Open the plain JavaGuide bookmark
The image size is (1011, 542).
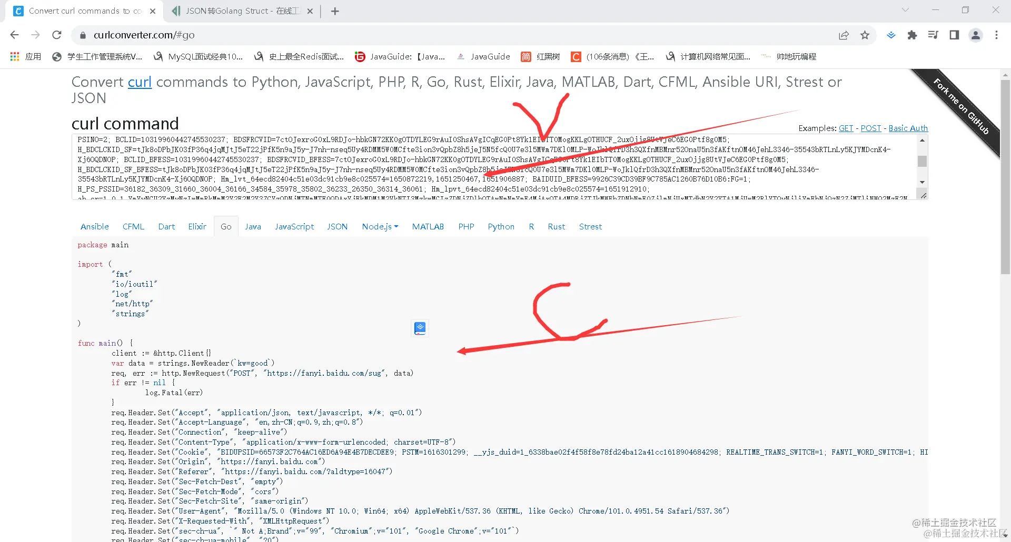(483, 56)
